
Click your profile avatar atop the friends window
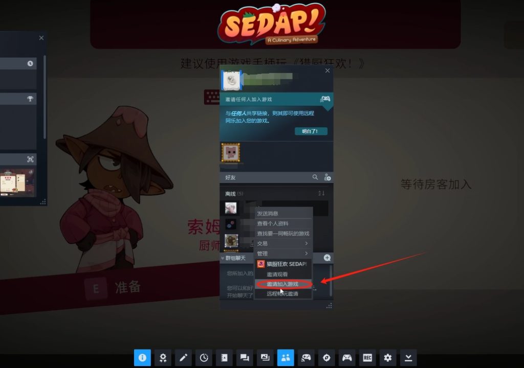tap(231, 80)
